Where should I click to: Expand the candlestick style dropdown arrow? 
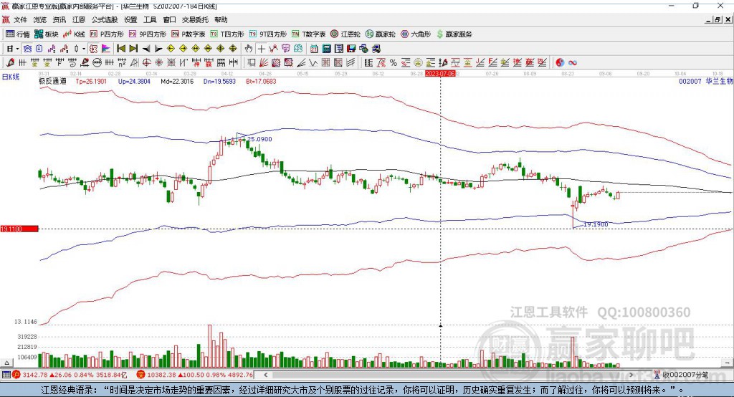pos(84,49)
